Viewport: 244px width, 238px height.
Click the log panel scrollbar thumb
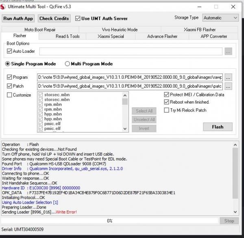[x=235, y=173]
